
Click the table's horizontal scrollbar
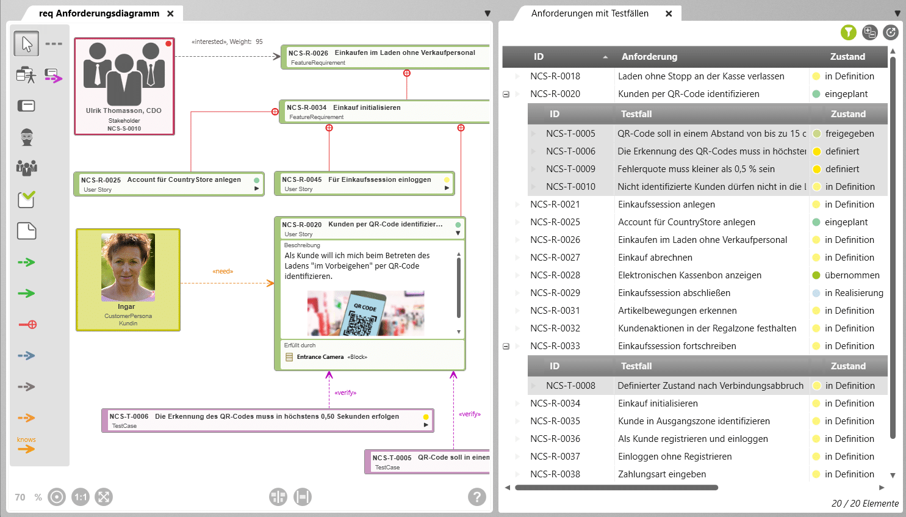click(x=616, y=488)
